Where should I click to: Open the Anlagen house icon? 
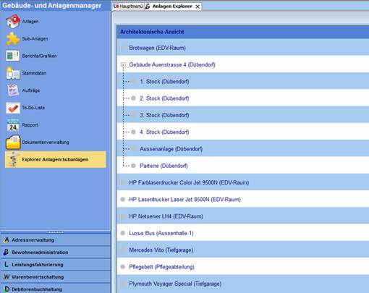click(13, 22)
